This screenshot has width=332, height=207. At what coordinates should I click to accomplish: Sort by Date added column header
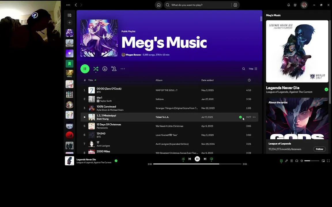(x=207, y=80)
